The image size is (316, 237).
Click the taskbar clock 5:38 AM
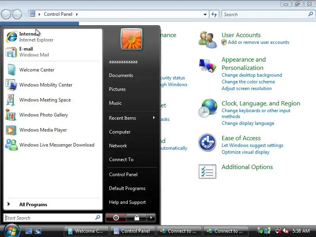pyautogui.click(x=301, y=231)
